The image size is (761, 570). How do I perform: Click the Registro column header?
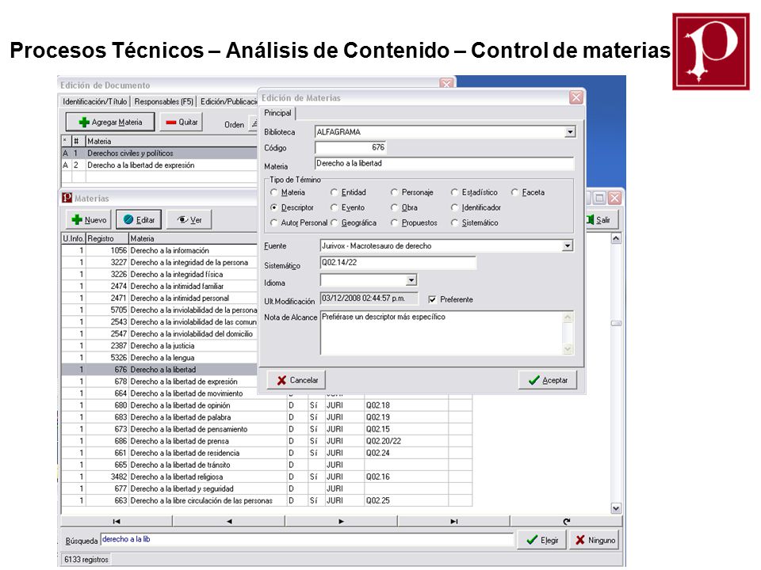[107, 238]
